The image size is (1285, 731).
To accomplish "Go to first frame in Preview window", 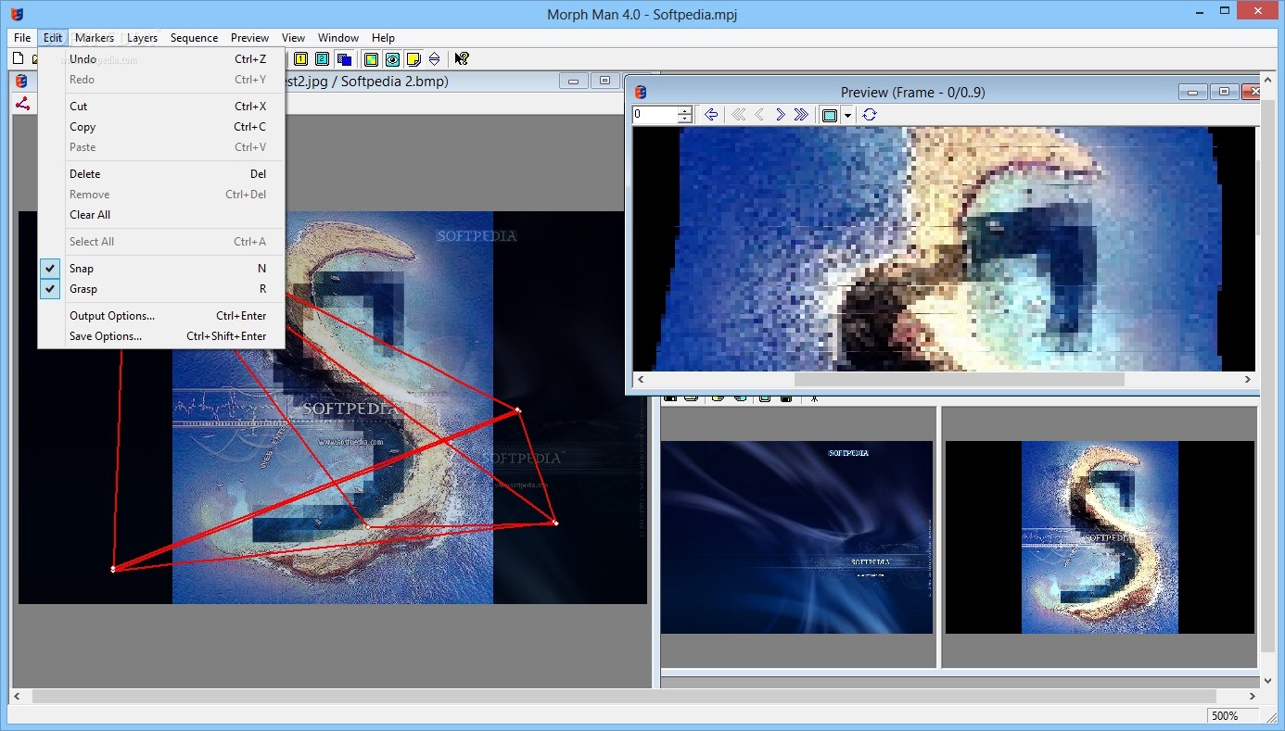I will click(739, 115).
